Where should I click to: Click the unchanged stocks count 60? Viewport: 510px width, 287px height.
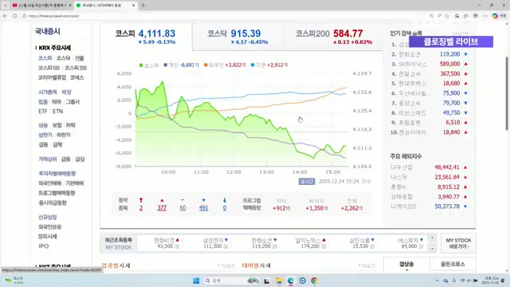(182, 208)
